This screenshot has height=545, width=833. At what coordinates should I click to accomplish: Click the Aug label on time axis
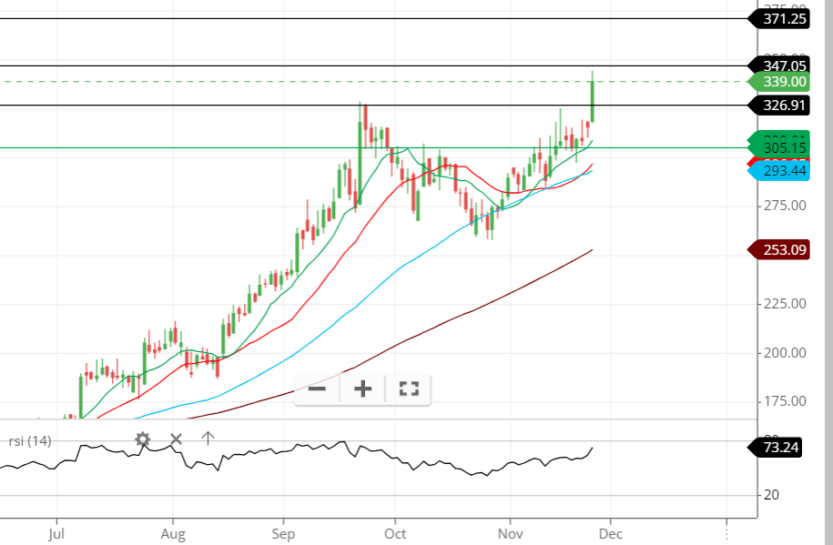(173, 534)
